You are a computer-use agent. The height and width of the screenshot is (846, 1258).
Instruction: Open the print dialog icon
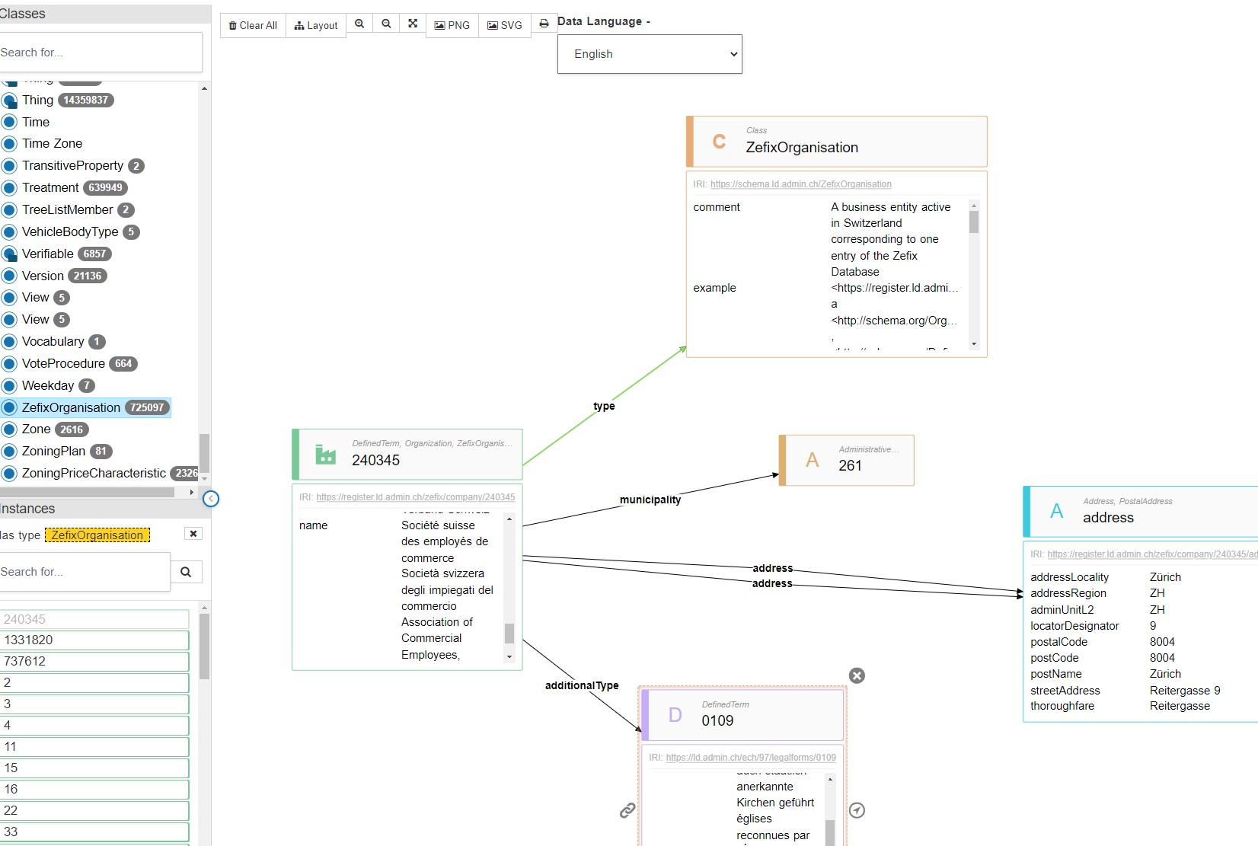pyautogui.click(x=544, y=24)
